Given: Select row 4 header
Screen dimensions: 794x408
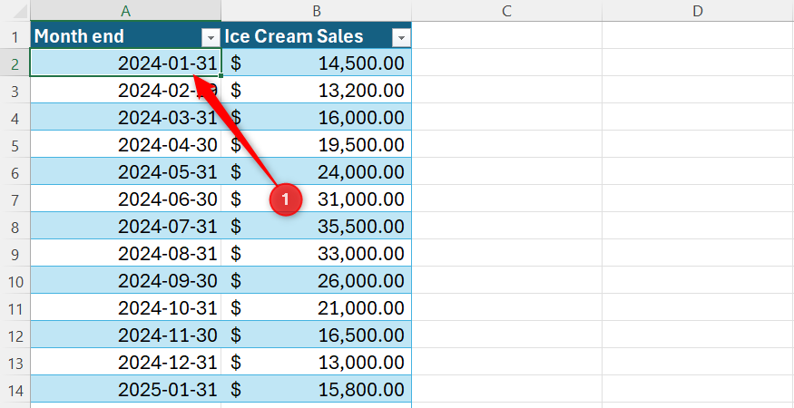Looking at the screenshot, I should (x=15, y=119).
